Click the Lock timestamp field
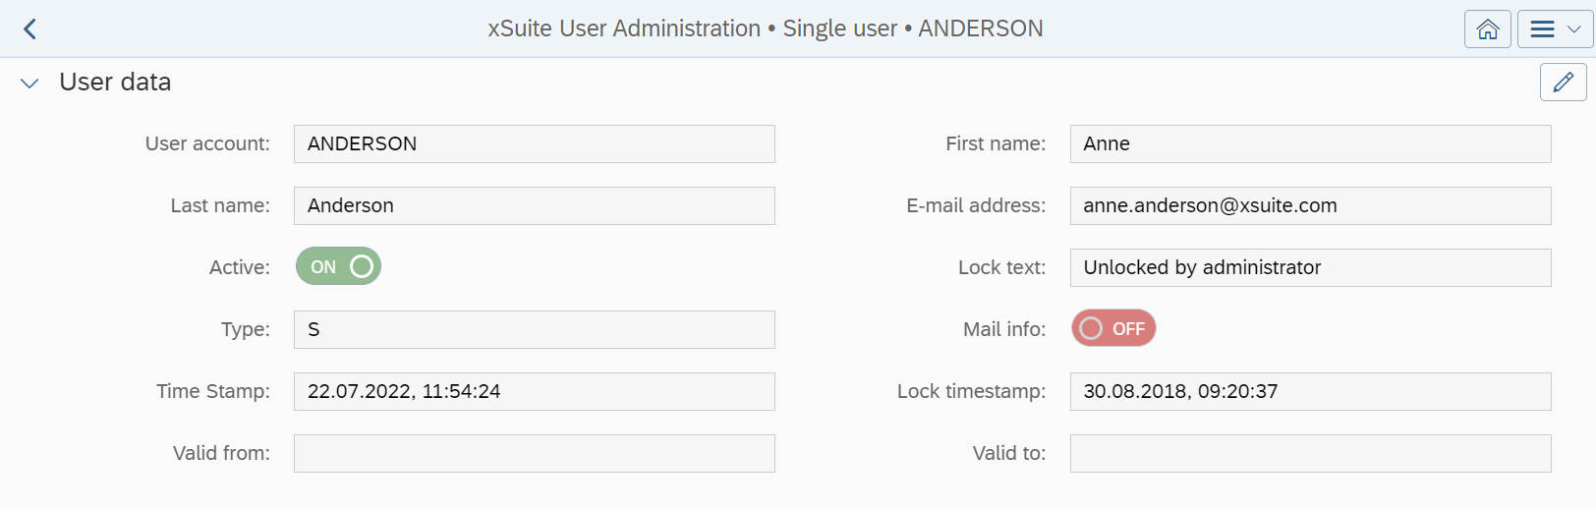This screenshot has height=509, width=1596. [x=1310, y=391]
